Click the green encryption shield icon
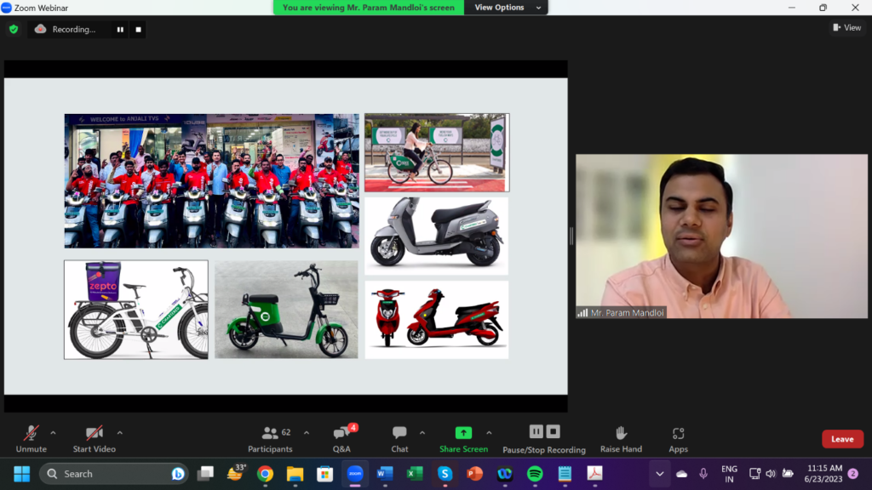 [14, 30]
